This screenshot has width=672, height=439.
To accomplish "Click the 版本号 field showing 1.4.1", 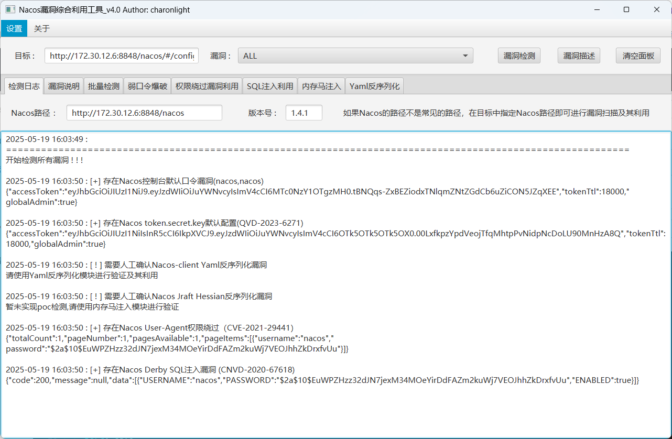I will point(304,113).
